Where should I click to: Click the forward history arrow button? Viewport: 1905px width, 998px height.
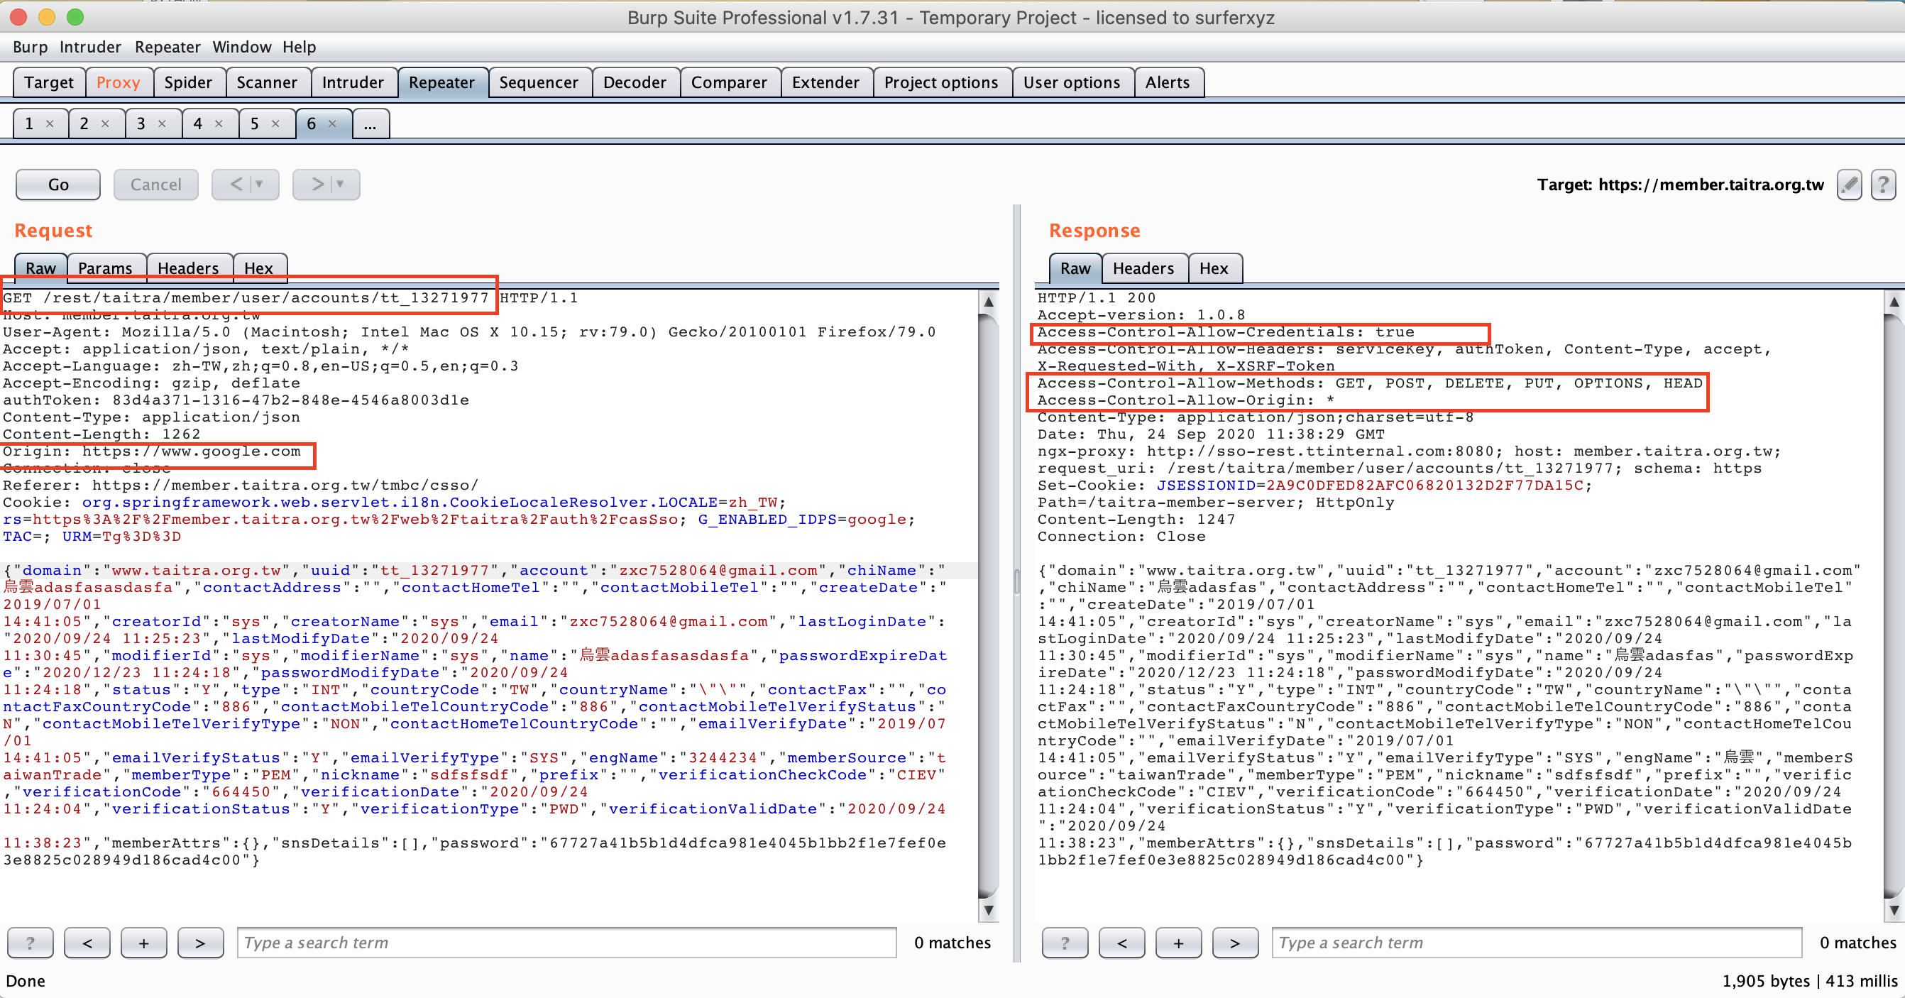[317, 185]
